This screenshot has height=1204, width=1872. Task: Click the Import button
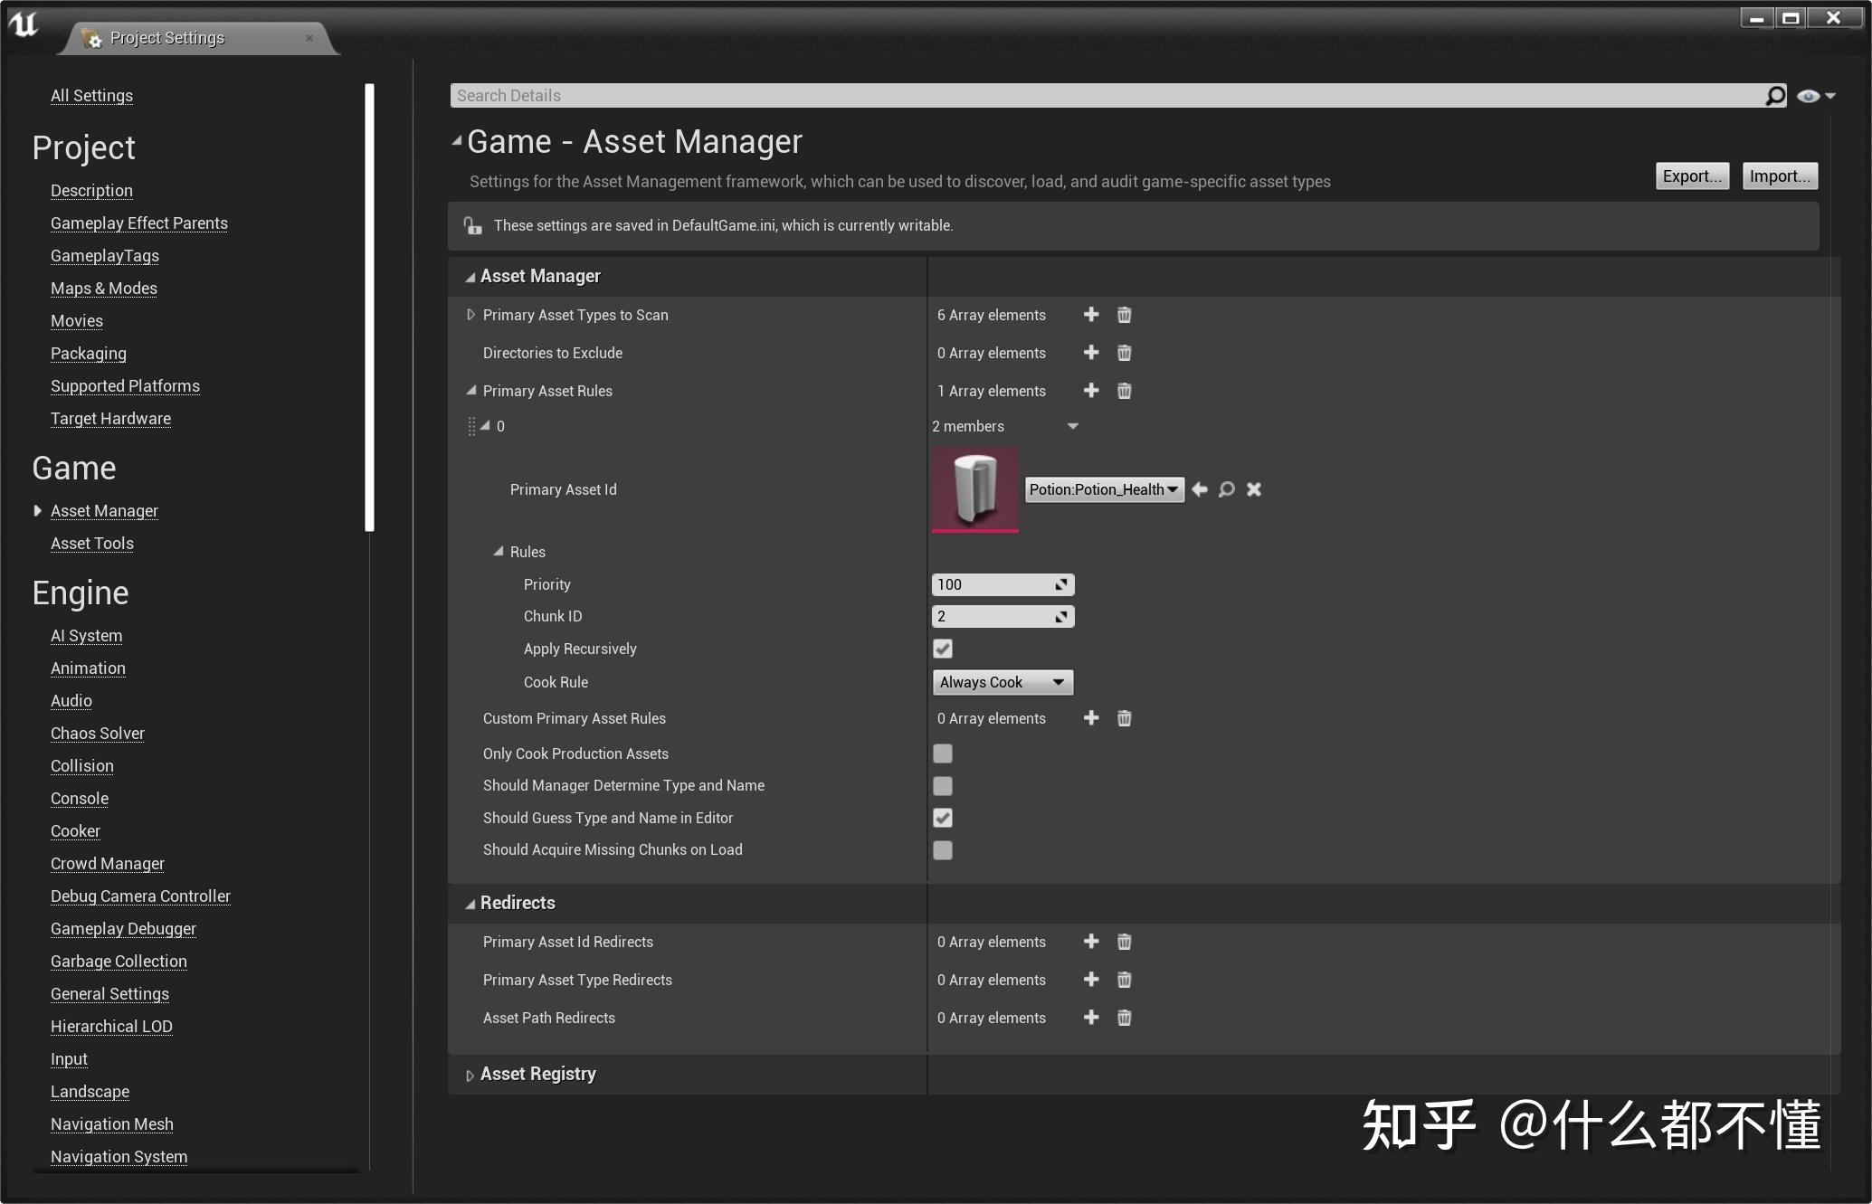1778,175
